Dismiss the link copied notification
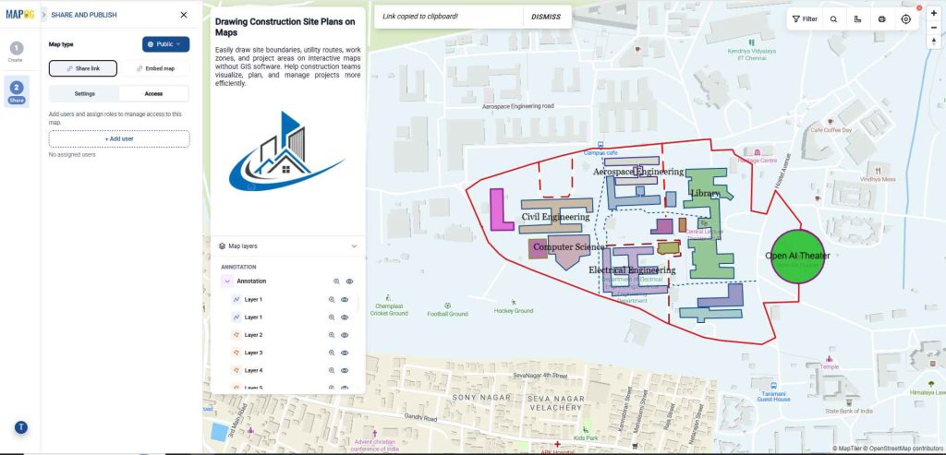Image resolution: width=946 pixels, height=455 pixels. (x=545, y=17)
